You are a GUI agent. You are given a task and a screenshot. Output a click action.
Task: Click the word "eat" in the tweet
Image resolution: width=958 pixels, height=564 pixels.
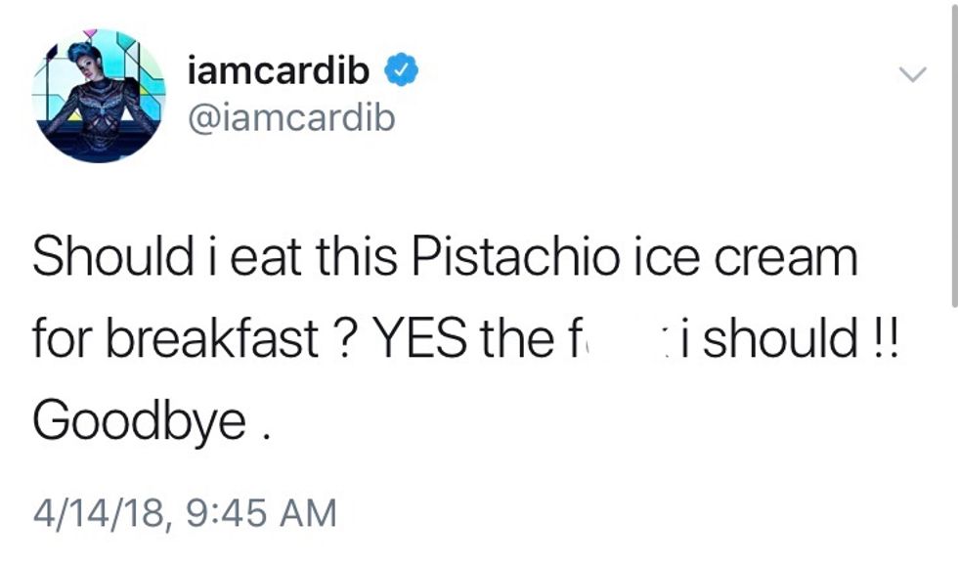268,258
